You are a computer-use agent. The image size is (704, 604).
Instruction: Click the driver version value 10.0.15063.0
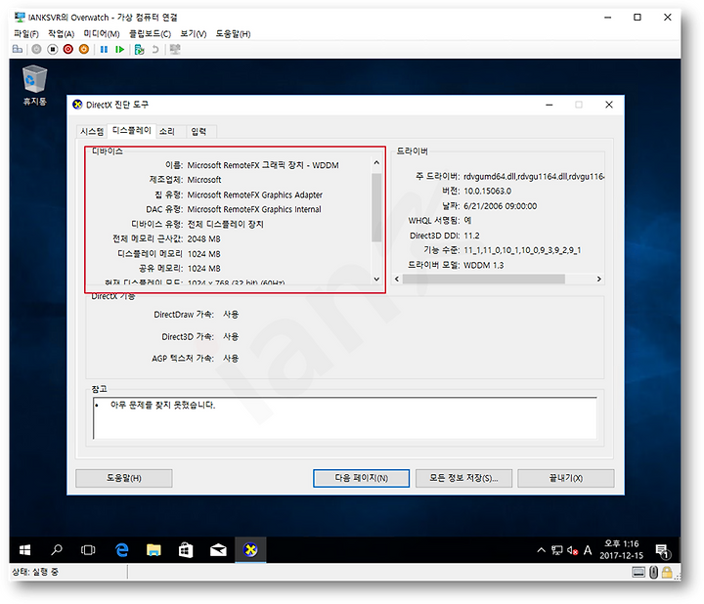[x=487, y=192]
